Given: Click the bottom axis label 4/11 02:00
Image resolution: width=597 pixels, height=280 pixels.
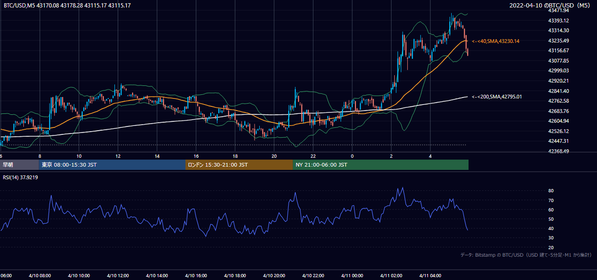Looking at the screenshot, I should [391, 276].
